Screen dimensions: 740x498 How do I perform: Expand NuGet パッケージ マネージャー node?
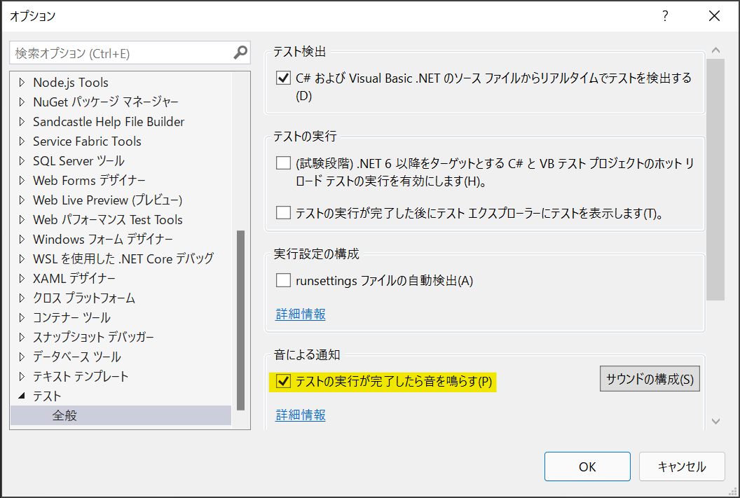(22, 102)
